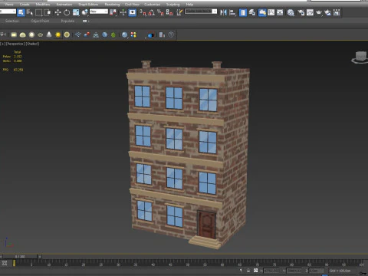Toggle the Selection Lock icon
Image resolution: width=368 pixels, height=276 pixels.
tap(248, 271)
